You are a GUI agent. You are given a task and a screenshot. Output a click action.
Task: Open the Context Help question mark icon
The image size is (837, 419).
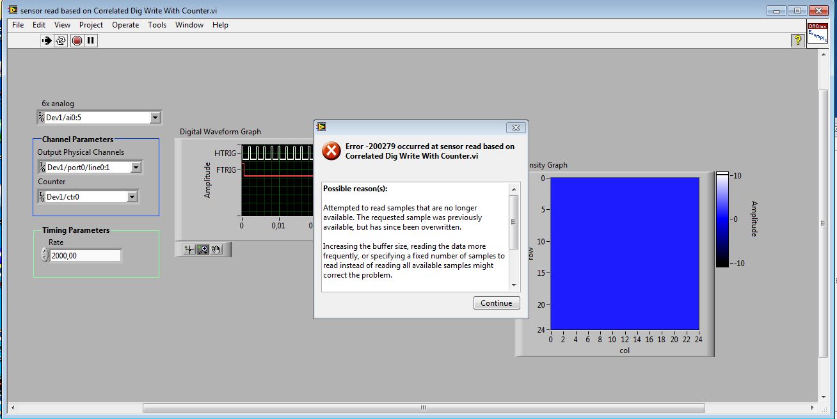pos(797,40)
